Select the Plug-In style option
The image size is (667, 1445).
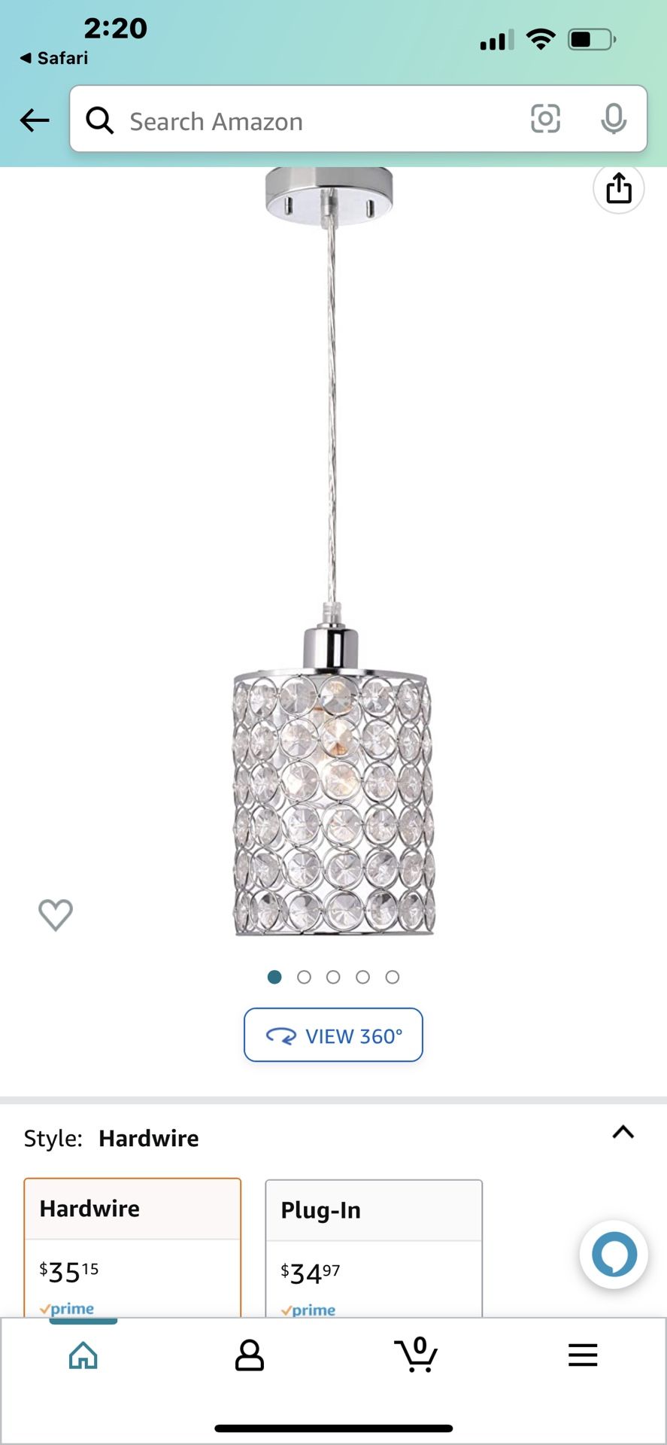(374, 1249)
